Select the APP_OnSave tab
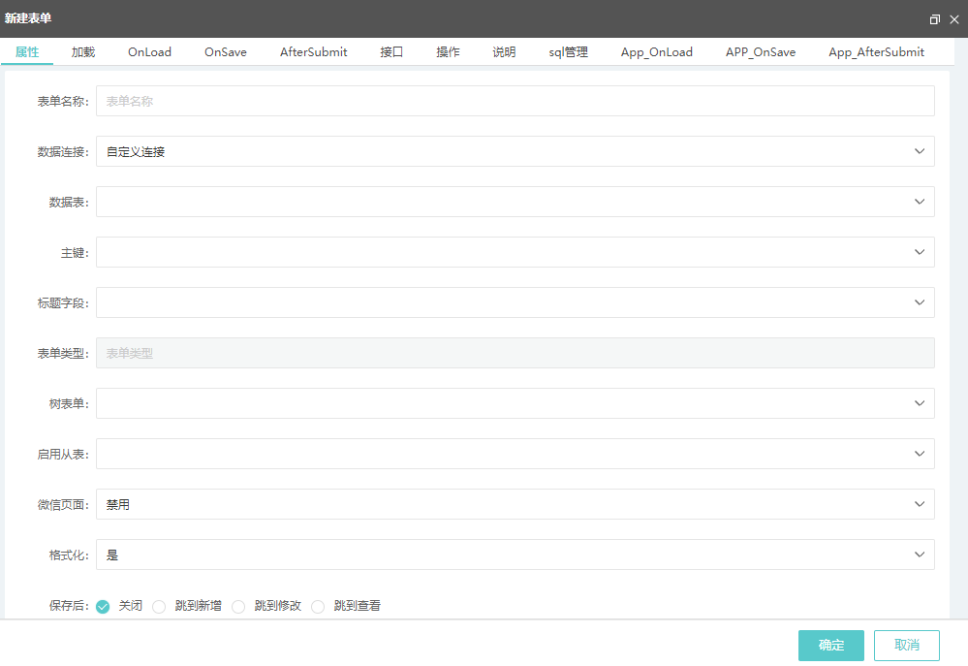 pyautogui.click(x=760, y=52)
